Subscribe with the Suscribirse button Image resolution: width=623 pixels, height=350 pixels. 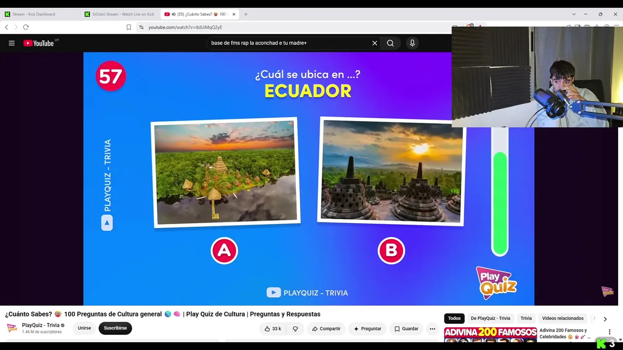click(x=115, y=328)
